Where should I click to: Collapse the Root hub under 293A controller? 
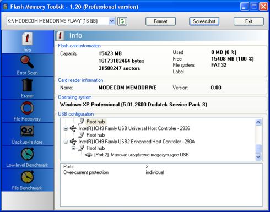[73, 148]
